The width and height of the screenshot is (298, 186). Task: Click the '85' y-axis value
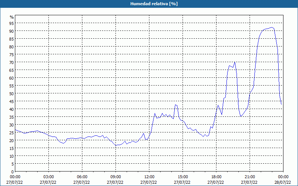pos(12,39)
